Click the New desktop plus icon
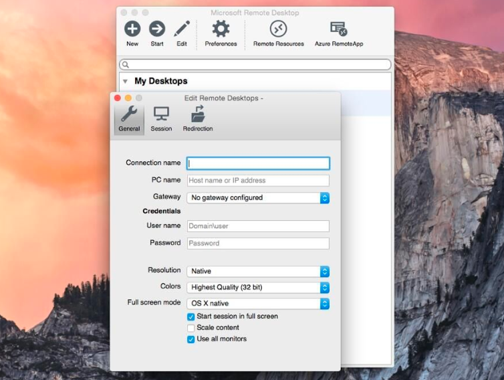Screen dimensions: 504x380 pos(132,29)
